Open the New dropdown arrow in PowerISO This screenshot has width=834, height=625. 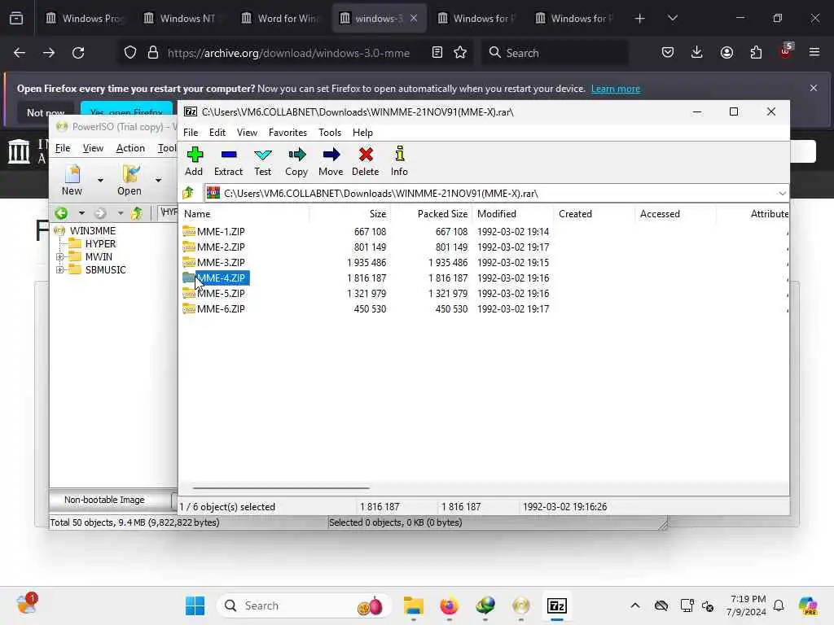pos(100,180)
